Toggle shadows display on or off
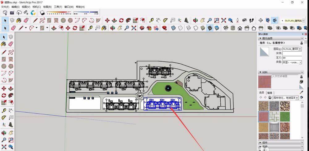Screen dimensions: 309x151 click(x=42, y=13)
